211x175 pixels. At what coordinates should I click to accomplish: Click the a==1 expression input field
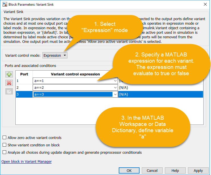point(73,81)
